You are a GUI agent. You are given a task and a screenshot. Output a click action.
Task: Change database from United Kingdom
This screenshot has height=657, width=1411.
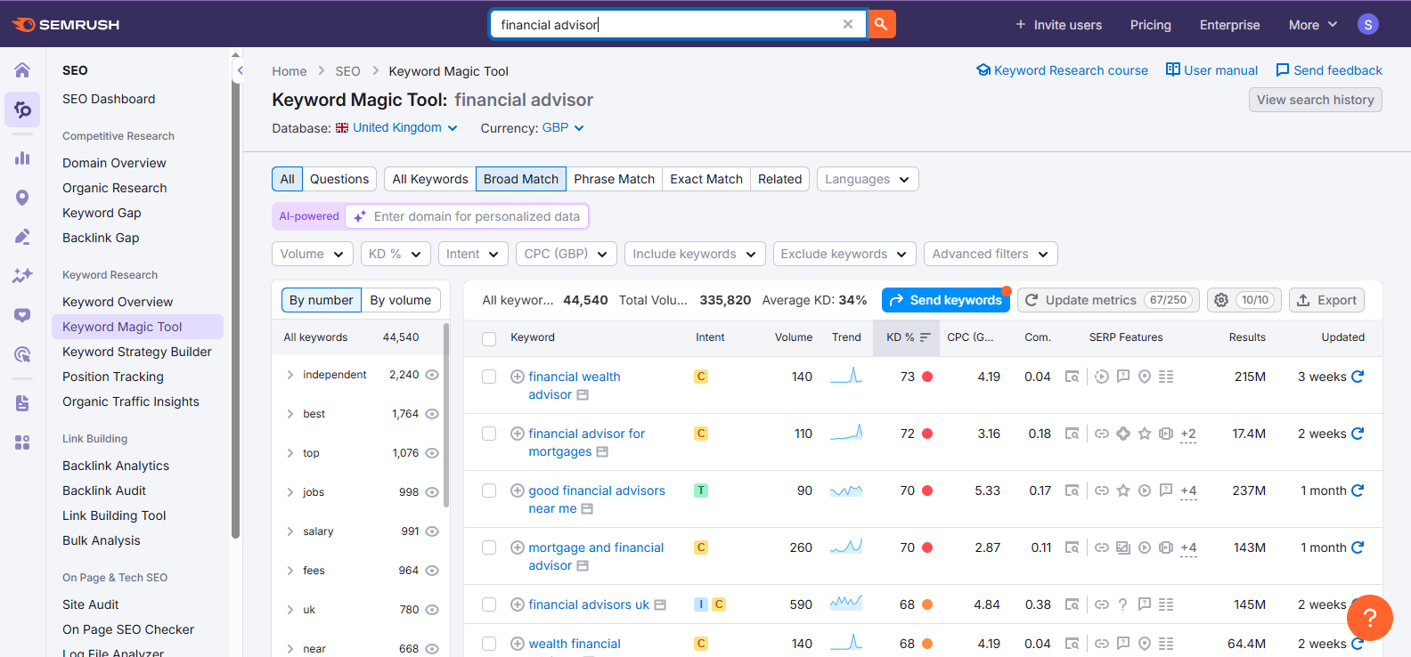tap(396, 127)
